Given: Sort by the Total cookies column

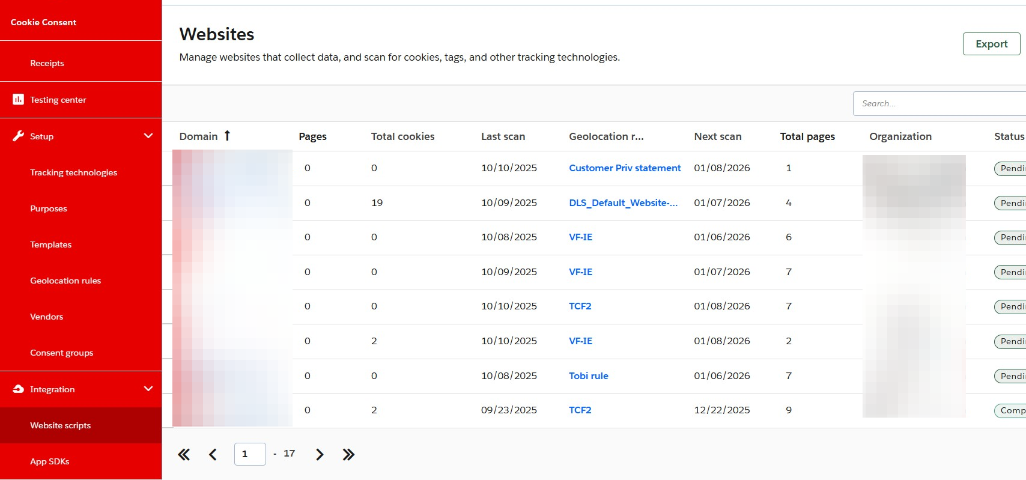Looking at the screenshot, I should tap(402, 136).
